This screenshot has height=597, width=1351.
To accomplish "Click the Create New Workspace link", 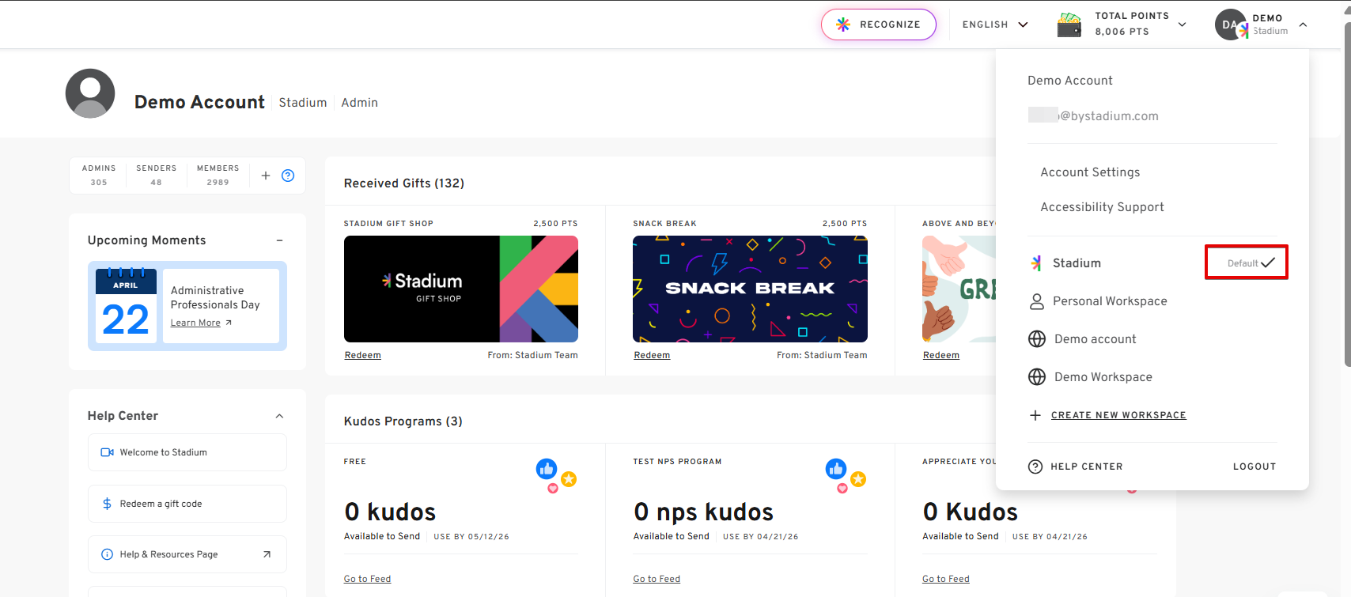I will (x=1118, y=415).
